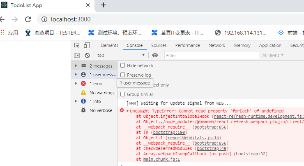Click the user messages avatar icon
The width and height of the screenshot is (304, 166).
(x=83, y=75)
